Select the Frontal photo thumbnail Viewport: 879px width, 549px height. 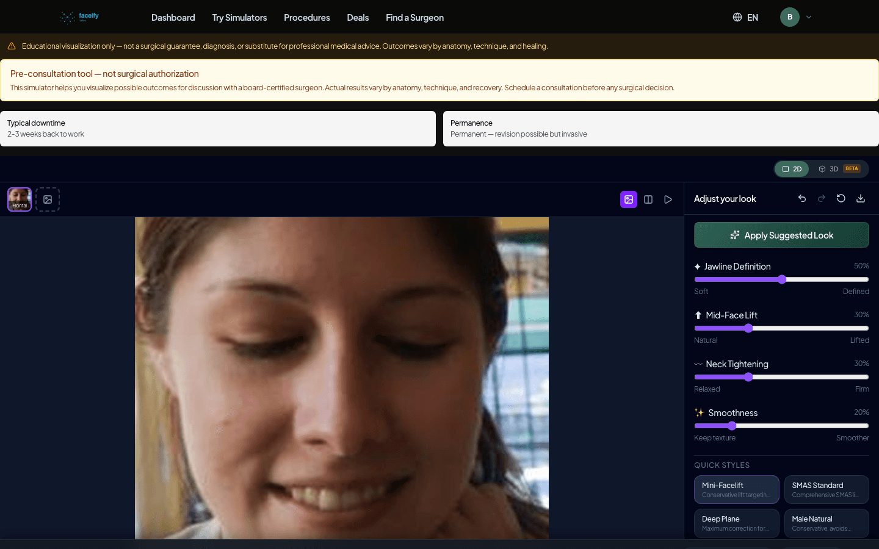[x=20, y=199]
